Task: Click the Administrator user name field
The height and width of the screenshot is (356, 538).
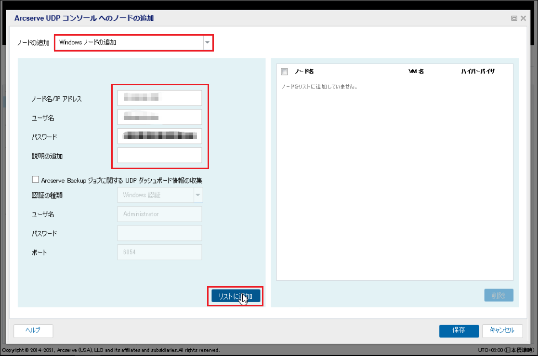Action: tap(159, 214)
